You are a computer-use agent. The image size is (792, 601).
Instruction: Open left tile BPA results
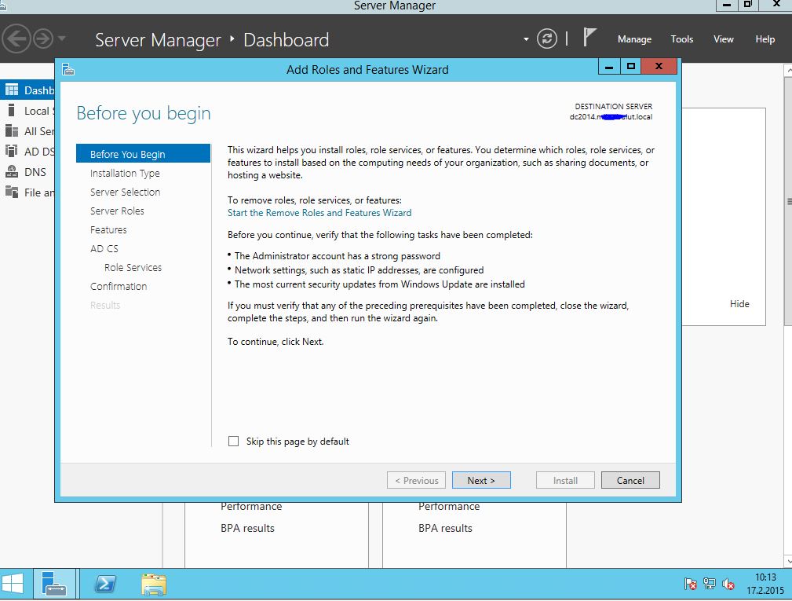247,528
